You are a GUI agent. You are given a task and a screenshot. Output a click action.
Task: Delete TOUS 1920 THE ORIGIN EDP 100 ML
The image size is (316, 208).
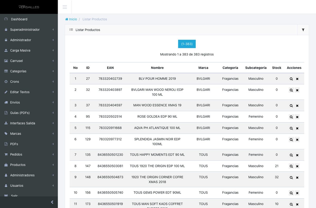(x=297, y=166)
